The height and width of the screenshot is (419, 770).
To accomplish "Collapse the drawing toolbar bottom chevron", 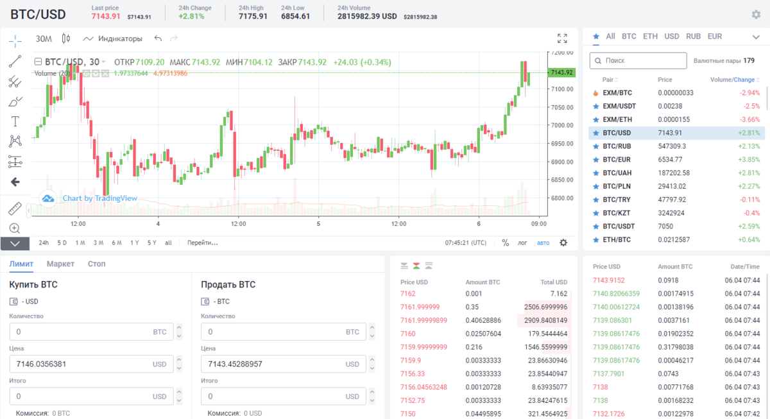I will [15, 243].
